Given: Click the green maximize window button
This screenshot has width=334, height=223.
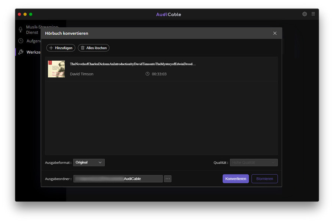Looking at the screenshot, I should pos(31,14).
